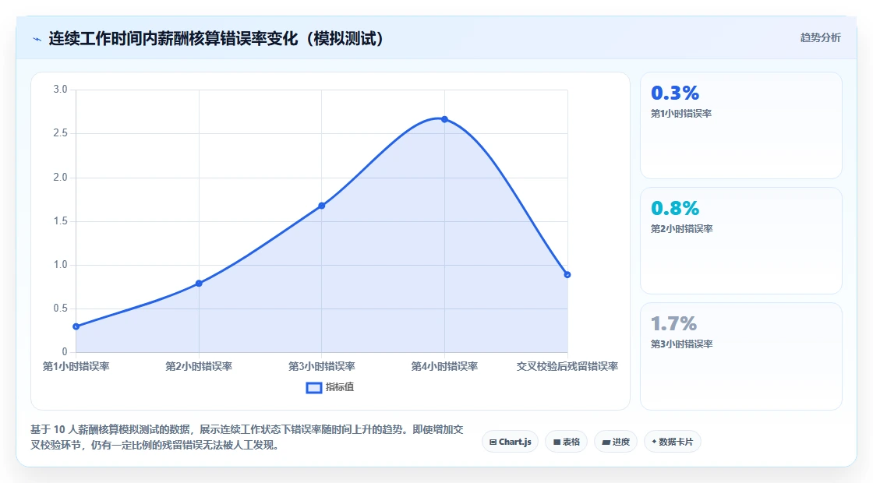Viewport: 873px width, 483px height.
Task: Click the y-axis value 2.5
Action: 60,133
